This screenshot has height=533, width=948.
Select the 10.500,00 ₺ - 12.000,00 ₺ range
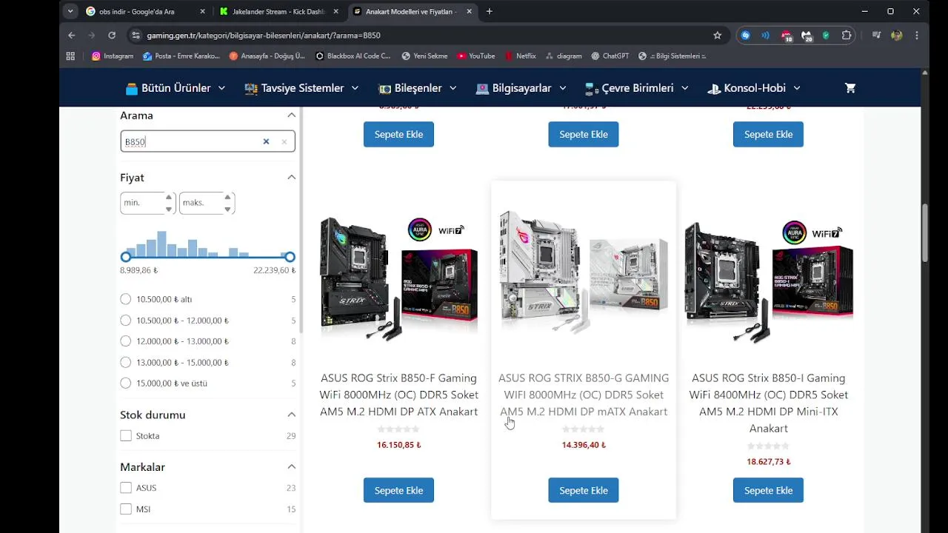(125, 321)
